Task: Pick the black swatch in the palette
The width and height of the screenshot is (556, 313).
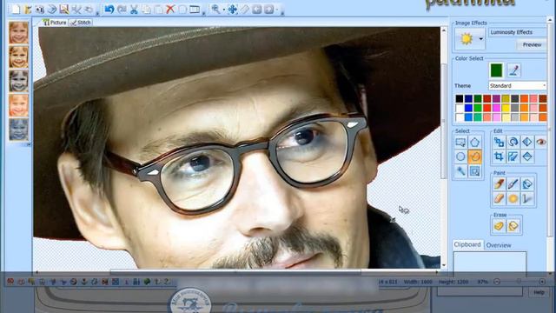Action: [x=460, y=98]
